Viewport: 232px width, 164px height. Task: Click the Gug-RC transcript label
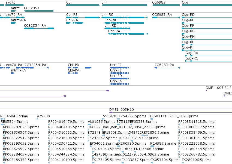[x=192, y=58]
